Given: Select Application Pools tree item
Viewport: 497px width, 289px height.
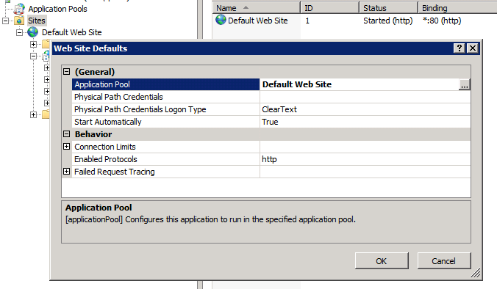Looking at the screenshot, I should 57,9.
